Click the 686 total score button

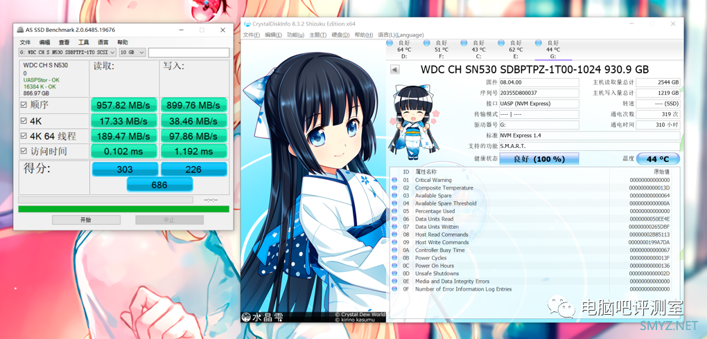[159, 185]
